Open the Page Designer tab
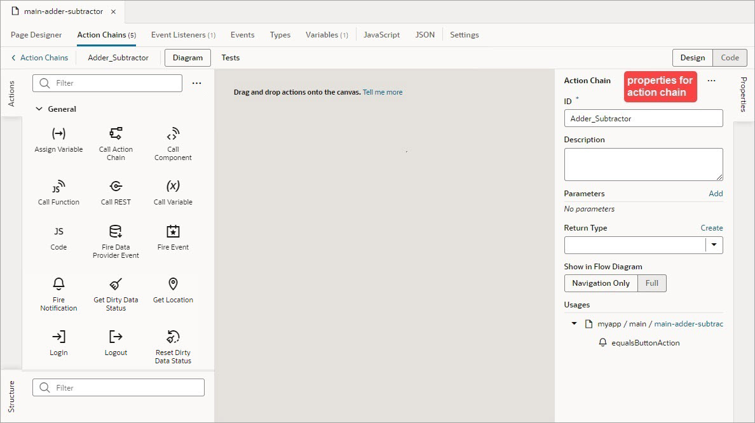Viewport: 755px width, 423px height. click(x=36, y=35)
